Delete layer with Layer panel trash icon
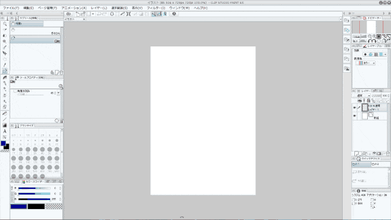The width and height of the screenshot is (391, 220). tap(388, 153)
